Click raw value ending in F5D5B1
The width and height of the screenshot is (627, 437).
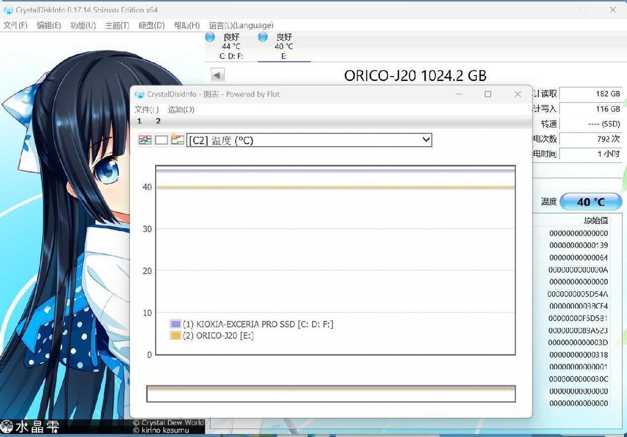(x=578, y=318)
